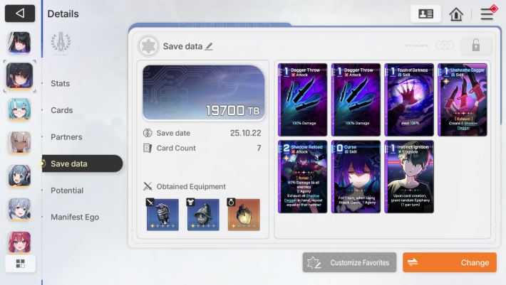Open the hamburger menu with red notification
This screenshot has height=285, width=506.
487,14
